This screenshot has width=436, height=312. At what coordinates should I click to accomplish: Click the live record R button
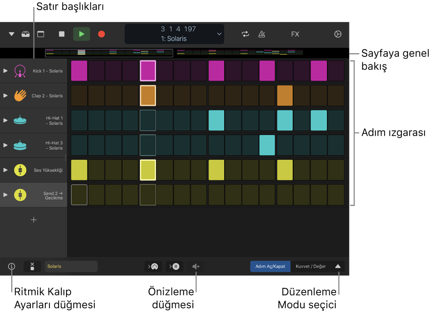(174, 266)
